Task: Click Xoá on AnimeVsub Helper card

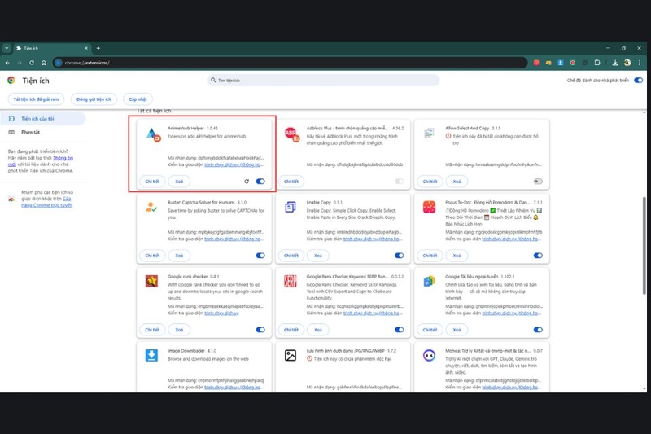Action: coord(179,182)
